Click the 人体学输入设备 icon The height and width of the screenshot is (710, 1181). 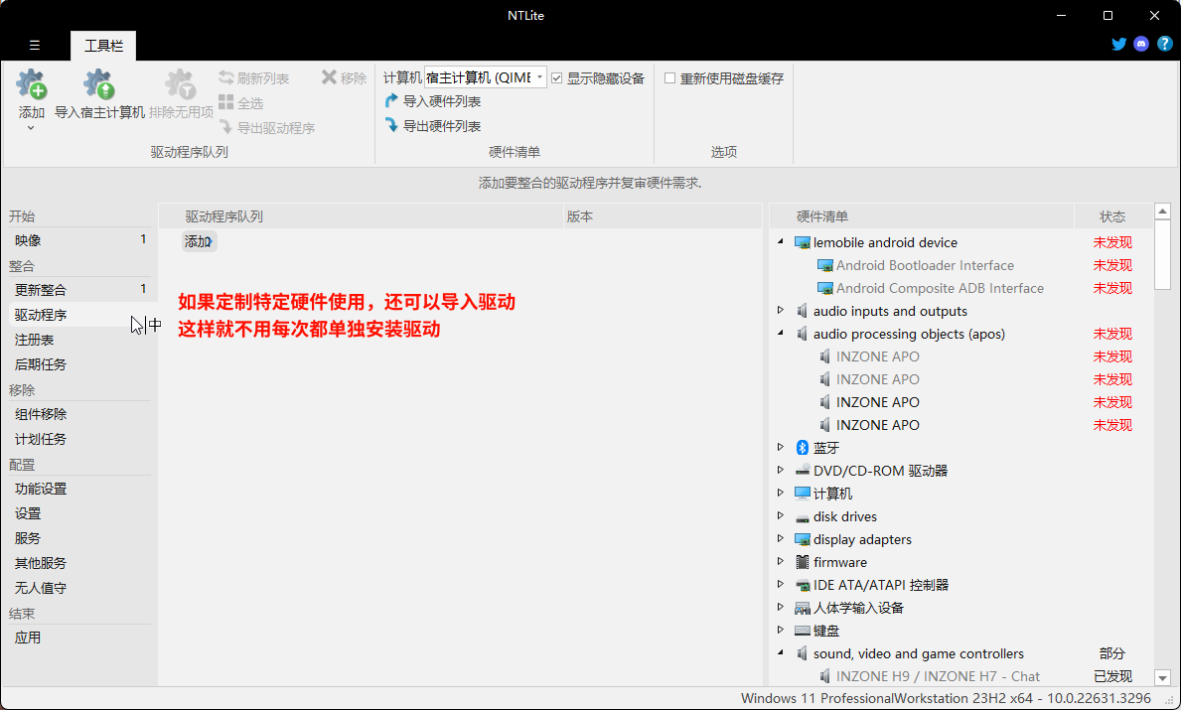coord(803,609)
